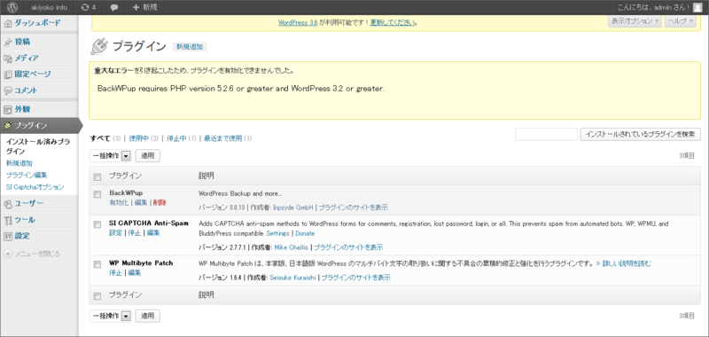The height and width of the screenshot is (337, 709).
Task: Focus the plugin search input field
Action: tap(546, 134)
